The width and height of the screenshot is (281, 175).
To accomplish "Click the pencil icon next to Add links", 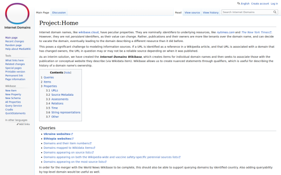I will tap(18, 124).
